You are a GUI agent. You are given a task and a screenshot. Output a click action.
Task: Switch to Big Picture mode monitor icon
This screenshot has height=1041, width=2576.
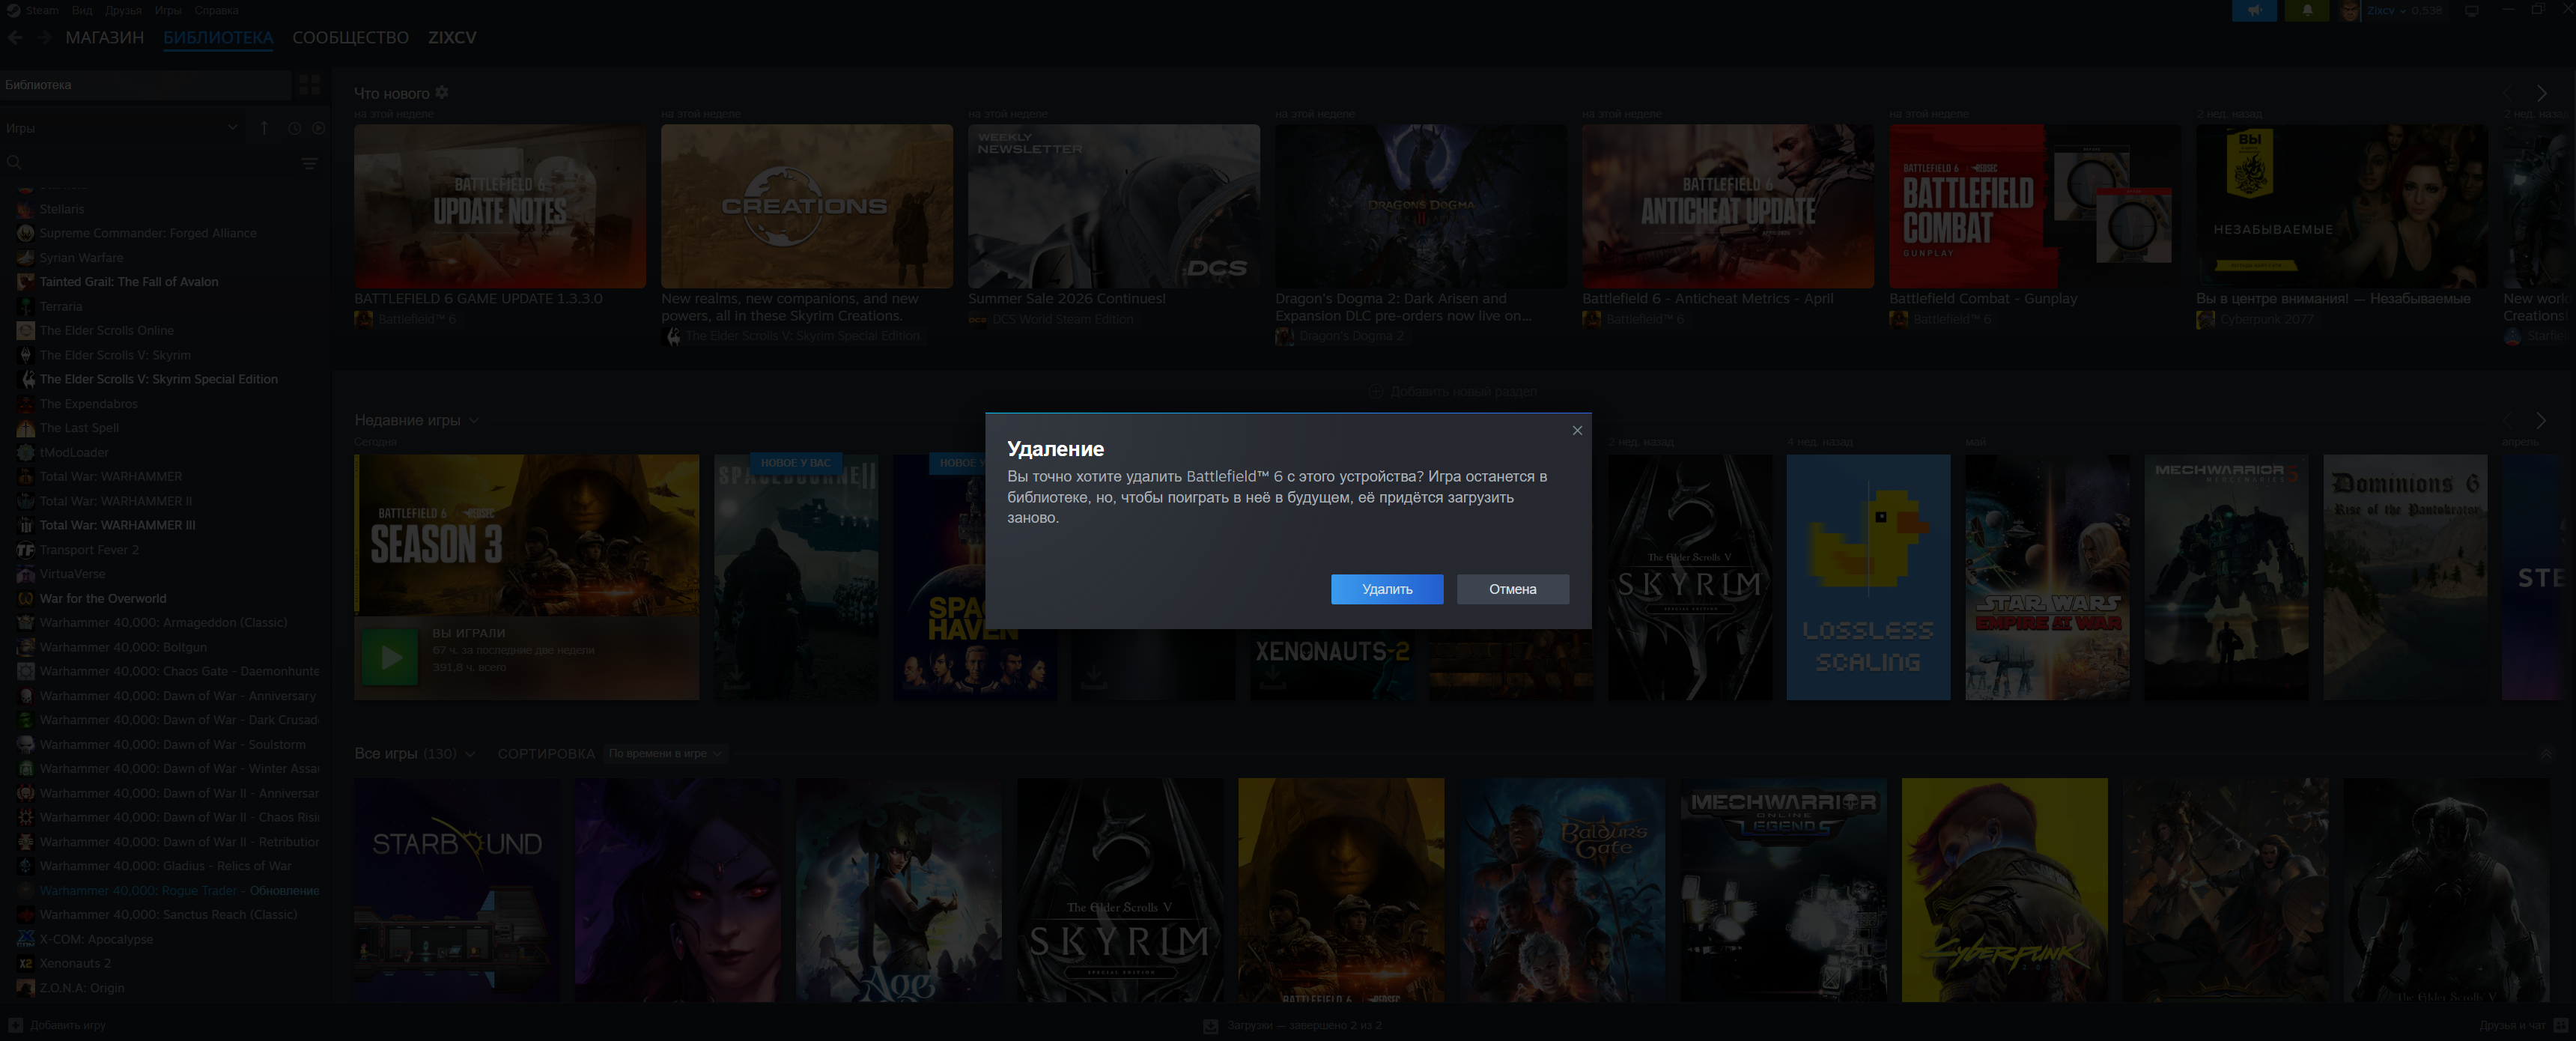(2472, 10)
